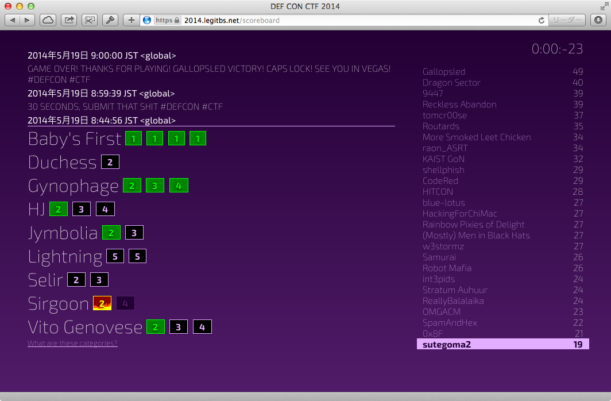
Task: Open the iCloud tabs cloud icon
Action: point(48,20)
